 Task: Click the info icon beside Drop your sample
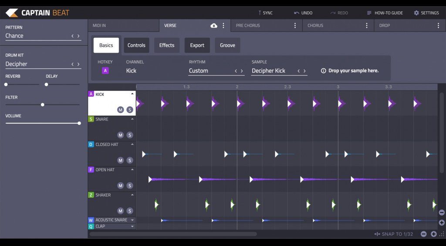(324, 71)
